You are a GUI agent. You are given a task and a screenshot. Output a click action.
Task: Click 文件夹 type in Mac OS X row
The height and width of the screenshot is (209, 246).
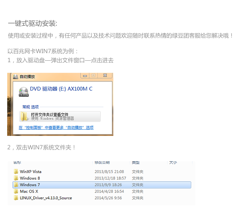click(138, 192)
